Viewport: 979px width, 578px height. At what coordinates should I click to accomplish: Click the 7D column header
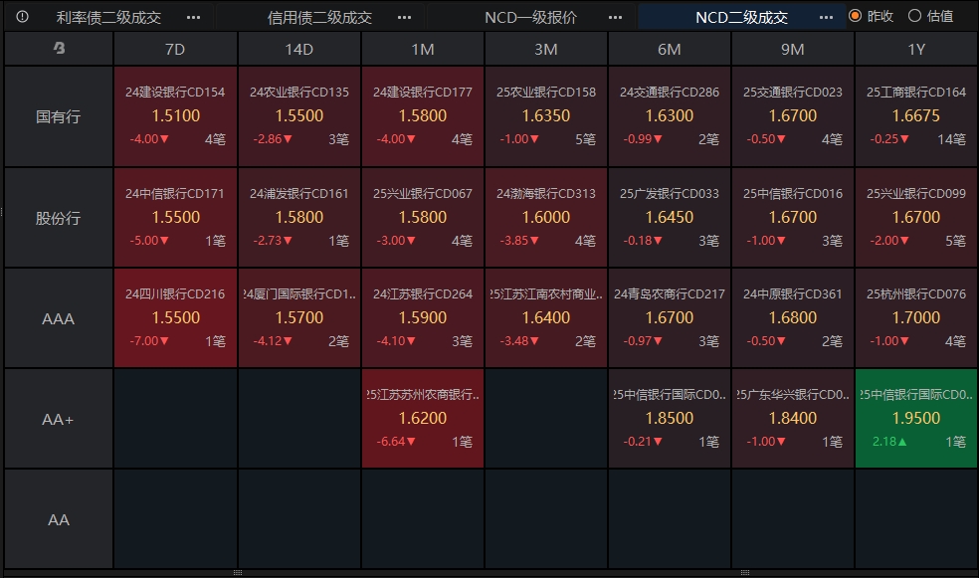(x=175, y=49)
